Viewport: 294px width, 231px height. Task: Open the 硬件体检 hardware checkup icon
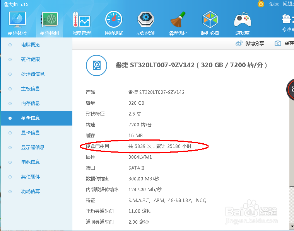pyautogui.click(x=17, y=19)
